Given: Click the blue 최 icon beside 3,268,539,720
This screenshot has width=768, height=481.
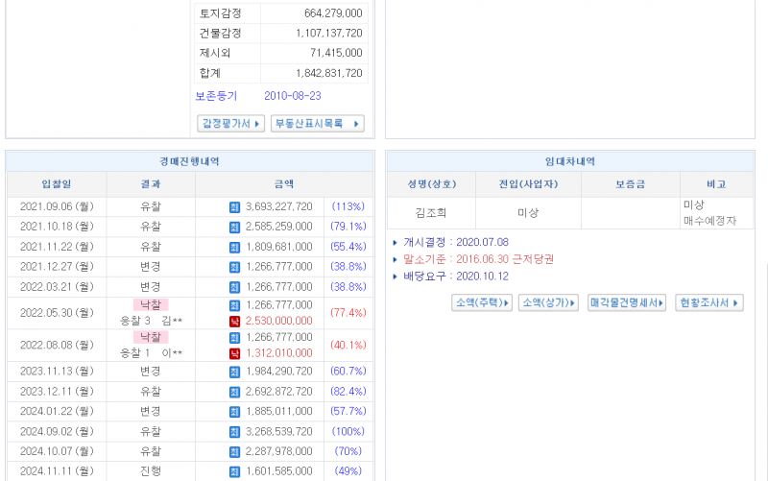Looking at the screenshot, I should pyautogui.click(x=234, y=431).
